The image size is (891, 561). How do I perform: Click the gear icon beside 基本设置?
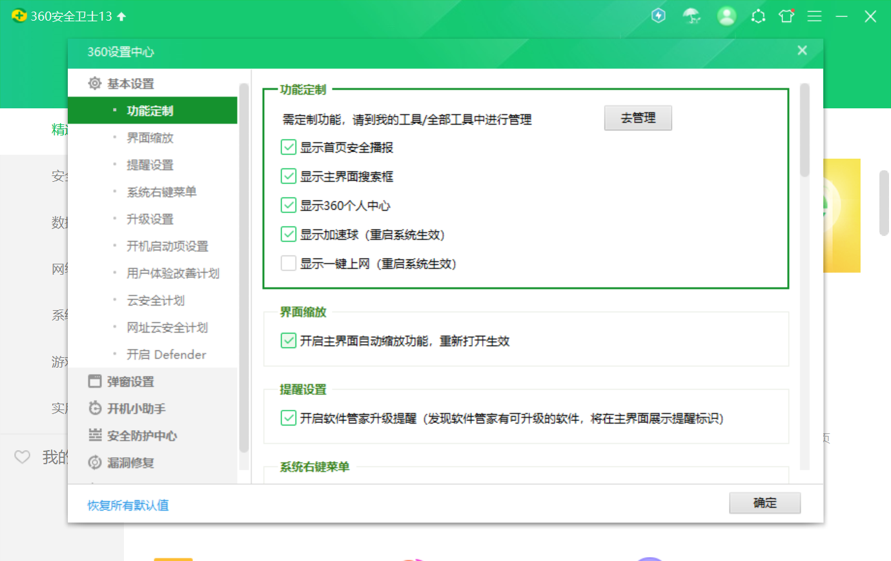pos(95,83)
